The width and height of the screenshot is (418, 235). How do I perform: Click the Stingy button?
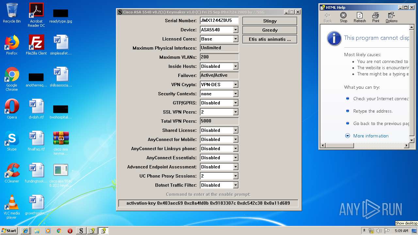pyautogui.click(x=270, y=21)
